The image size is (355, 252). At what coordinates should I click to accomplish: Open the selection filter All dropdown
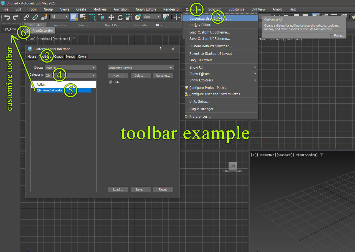click(60, 17)
